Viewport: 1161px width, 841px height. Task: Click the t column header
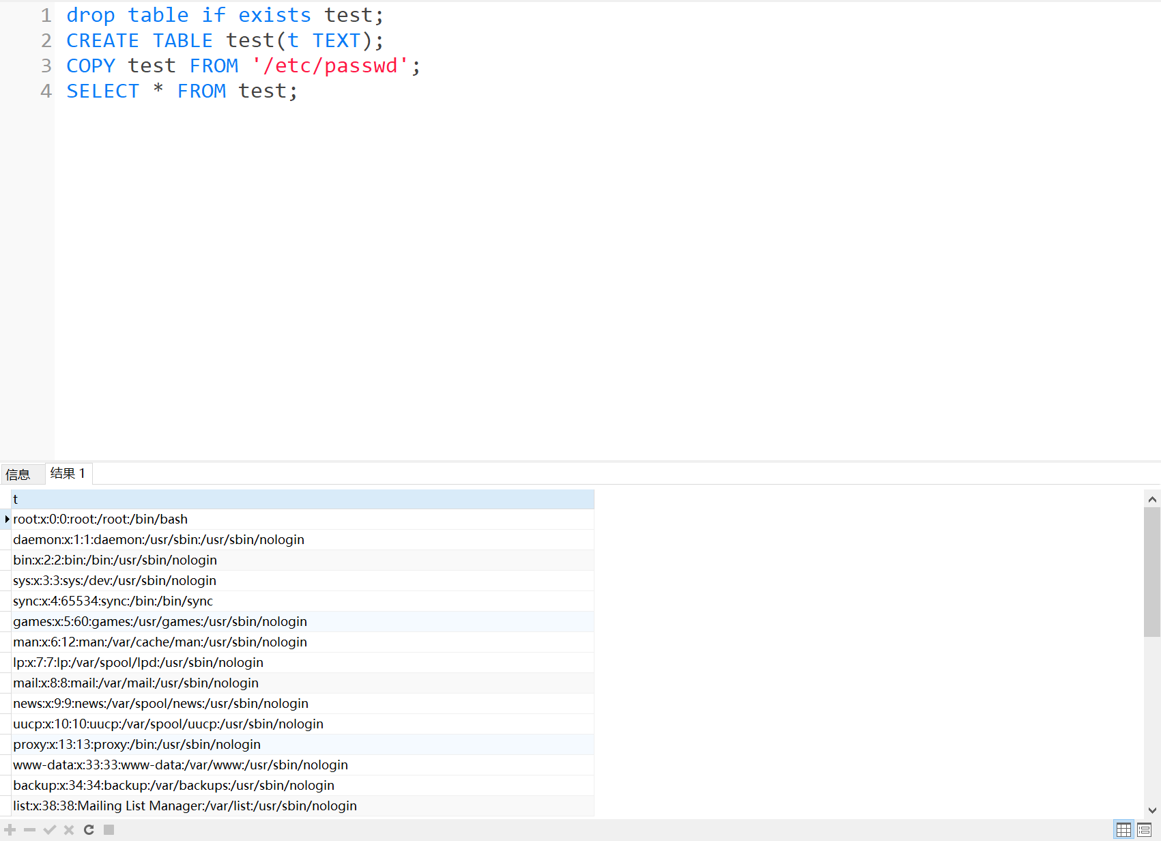click(x=302, y=499)
